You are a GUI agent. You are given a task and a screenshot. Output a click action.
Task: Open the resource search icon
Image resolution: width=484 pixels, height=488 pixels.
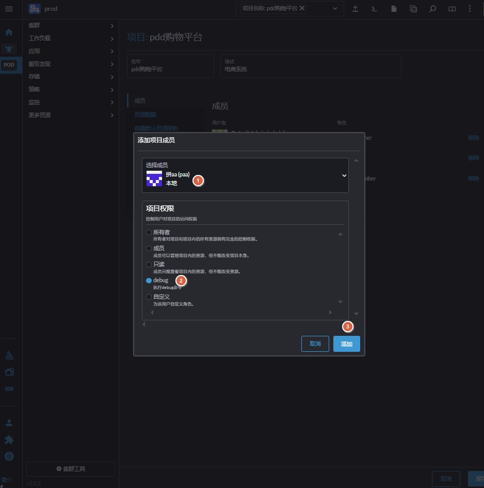point(432,9)
